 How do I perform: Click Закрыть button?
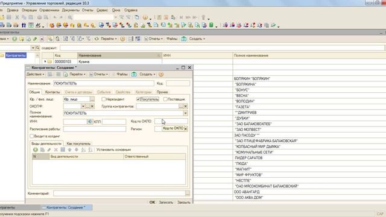pos(183,202)
